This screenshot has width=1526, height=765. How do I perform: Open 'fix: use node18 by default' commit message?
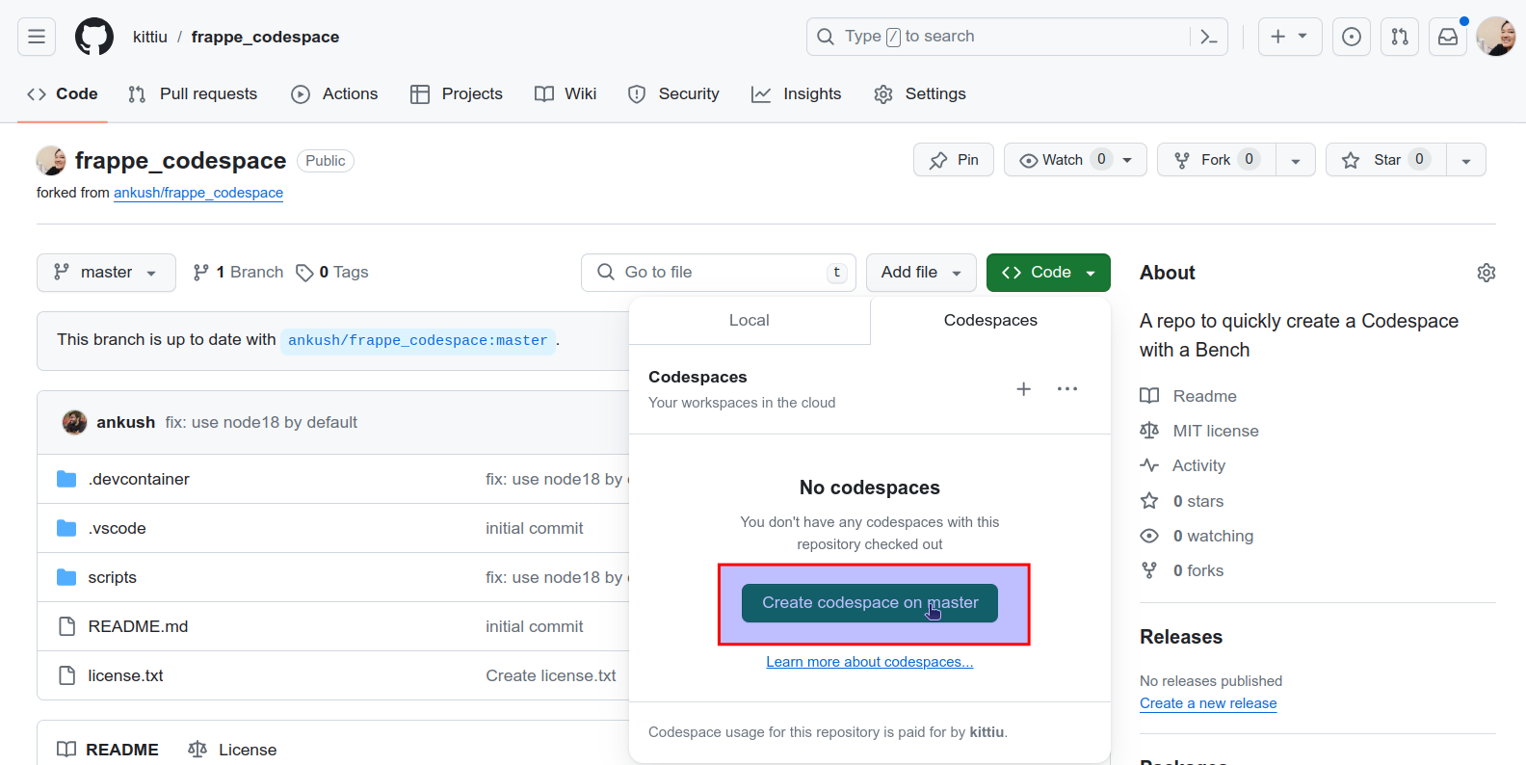tap(261, 422)
